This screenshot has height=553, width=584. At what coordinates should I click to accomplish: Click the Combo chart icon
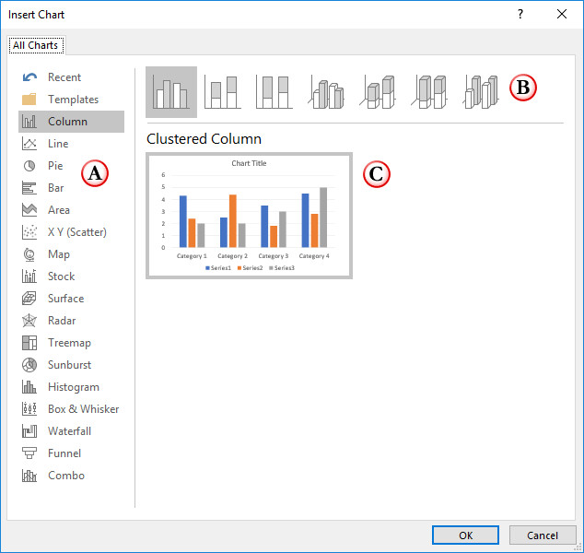pyautogui.click(x=29, y=476)
